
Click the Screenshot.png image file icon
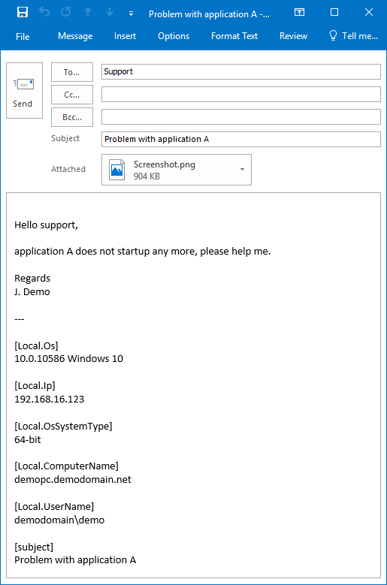pos(116,170)
